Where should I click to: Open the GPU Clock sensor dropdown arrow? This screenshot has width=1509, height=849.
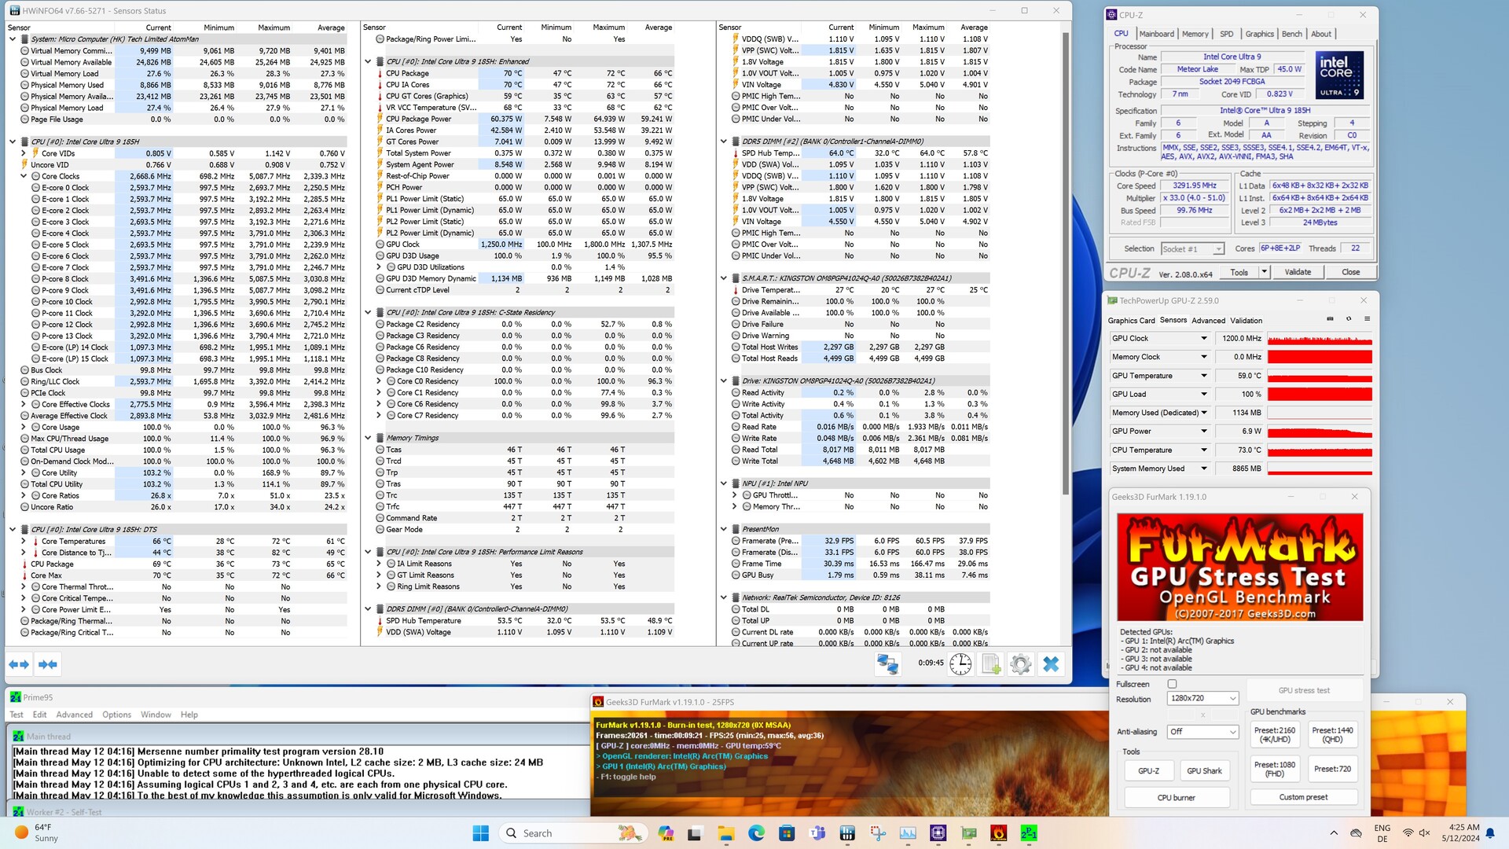coord(1203,338)
